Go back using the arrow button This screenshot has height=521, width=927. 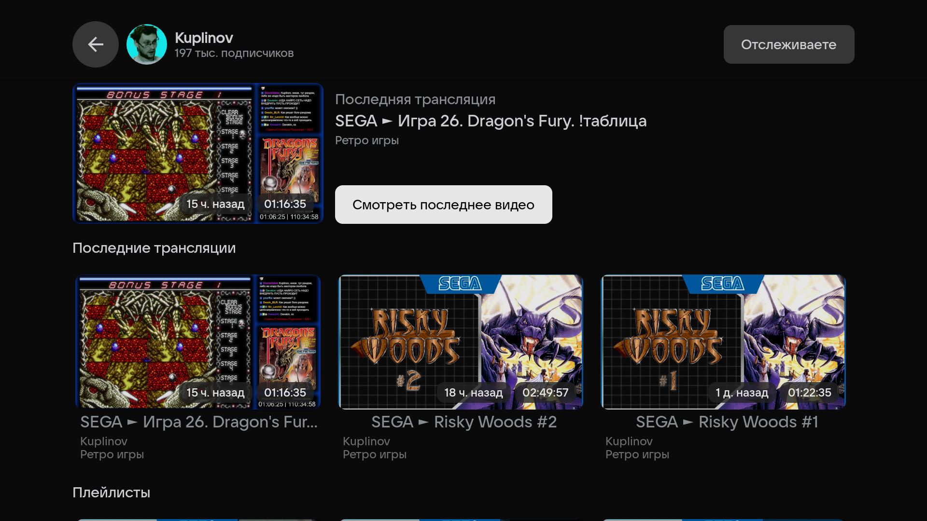96,44
